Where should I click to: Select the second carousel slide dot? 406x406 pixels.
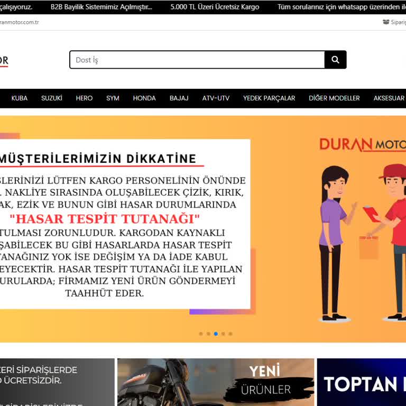[x=208, y=334]
